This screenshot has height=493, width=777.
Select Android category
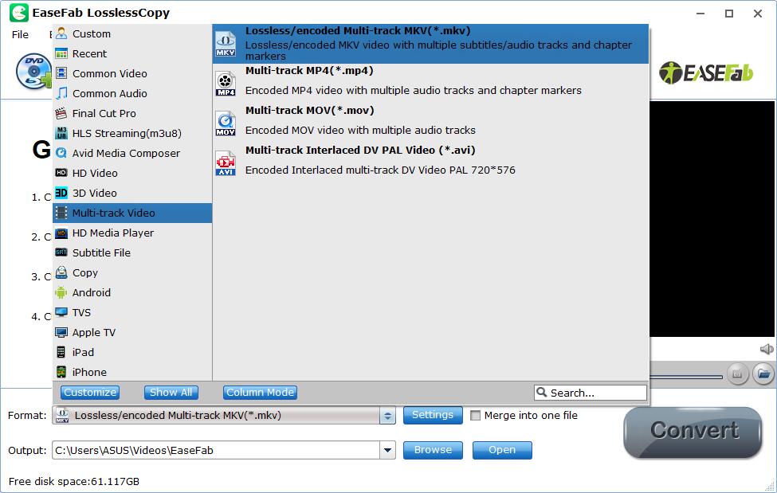[x=132, y=292]
